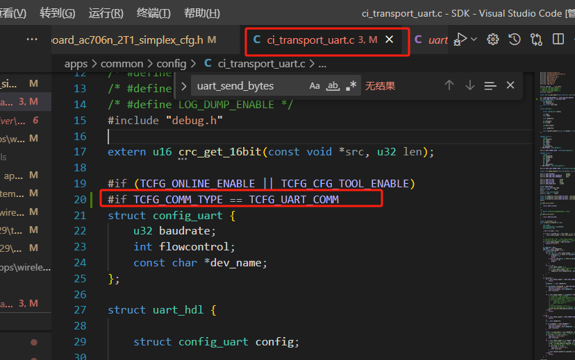This screenshot has width=575, height=360.
Task: Click the open changes compare icon
Action: tap(536, 39)
